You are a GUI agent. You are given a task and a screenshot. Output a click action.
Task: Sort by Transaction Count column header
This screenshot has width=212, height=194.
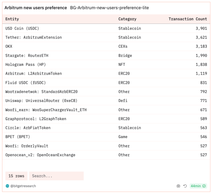point(188,19)
